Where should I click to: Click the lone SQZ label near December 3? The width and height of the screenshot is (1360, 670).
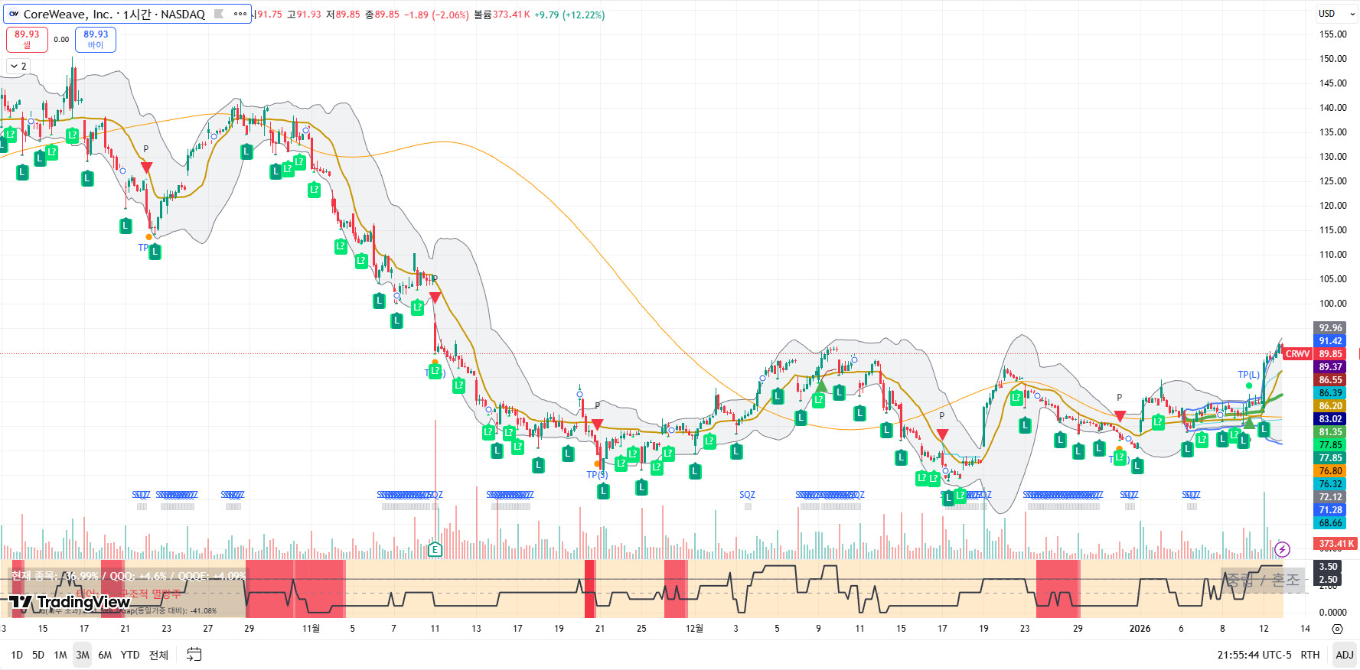click(747, 495)
